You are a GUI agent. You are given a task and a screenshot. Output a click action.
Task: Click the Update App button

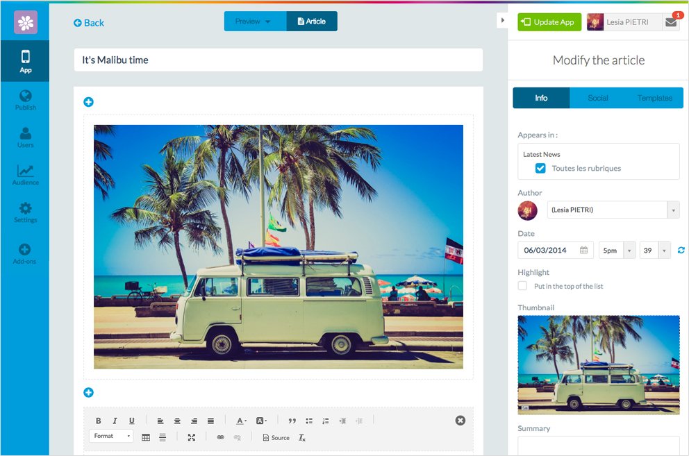click(549, 22)
